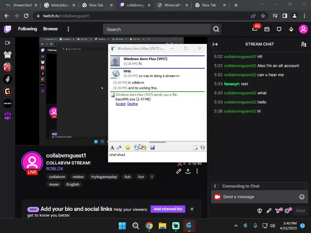Open a new Chrome tab with plus

click(x=236, y=5)
